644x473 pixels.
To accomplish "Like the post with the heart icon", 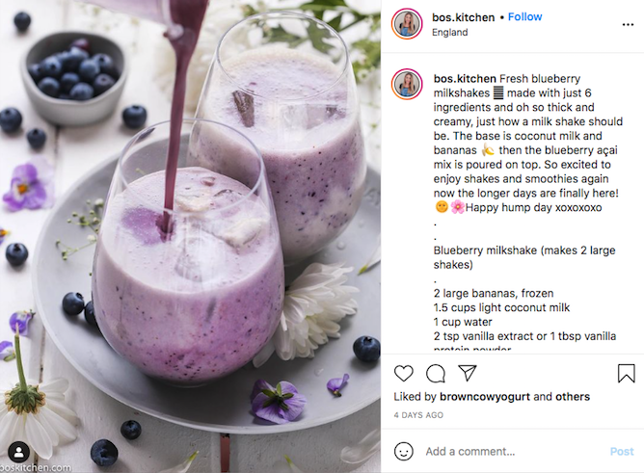I will [x=403, y=374].
